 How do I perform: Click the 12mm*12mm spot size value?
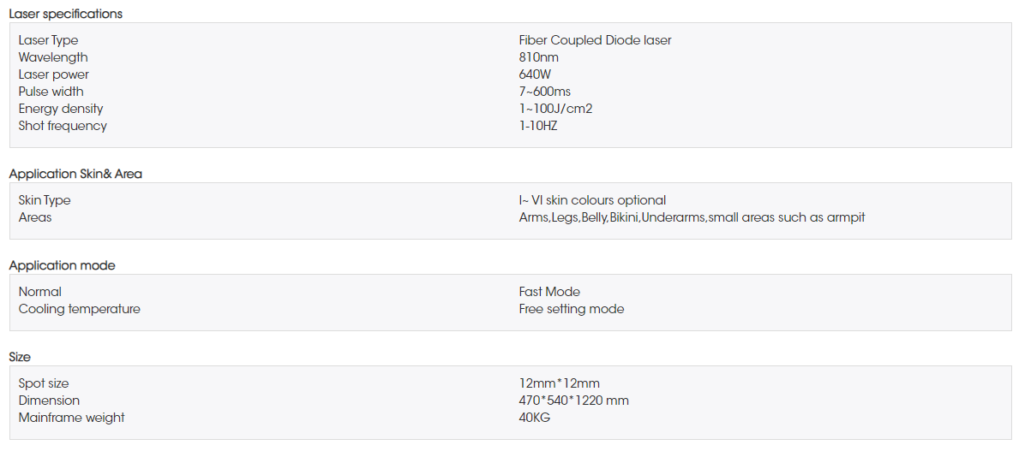click(559, 383)
